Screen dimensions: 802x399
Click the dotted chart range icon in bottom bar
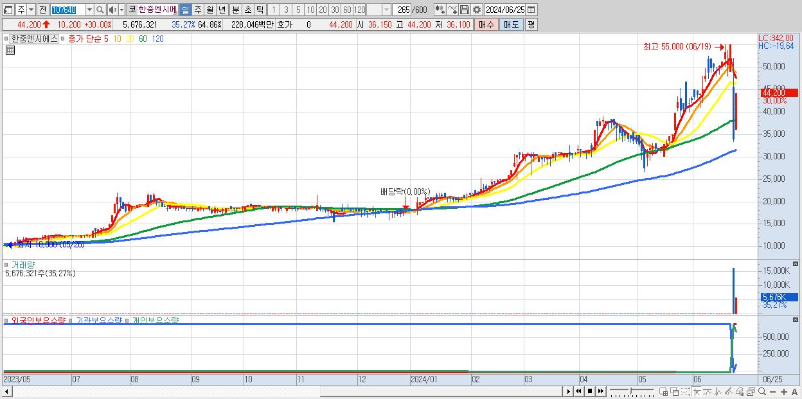tap(686, 391)
